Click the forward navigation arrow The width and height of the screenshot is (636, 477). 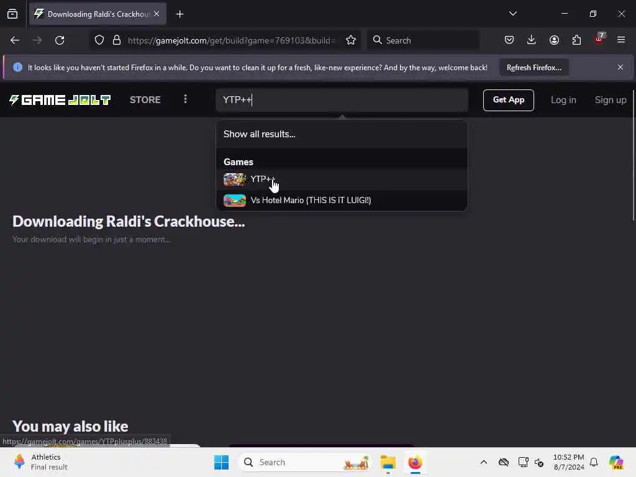click(x=37, y=40)
